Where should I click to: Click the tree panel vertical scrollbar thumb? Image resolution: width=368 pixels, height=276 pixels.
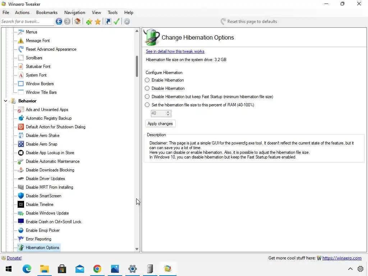[137, 66]
